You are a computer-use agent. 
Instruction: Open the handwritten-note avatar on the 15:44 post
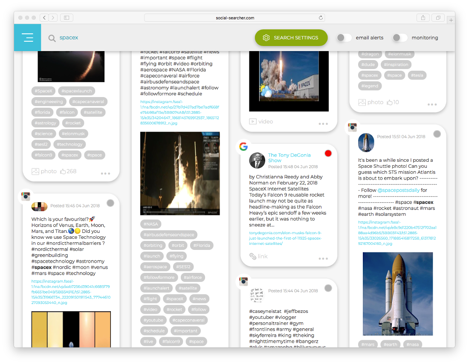[x=257, y=295]
